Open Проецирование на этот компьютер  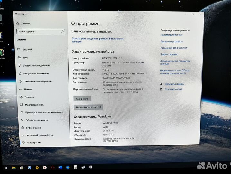click(44, 112)
